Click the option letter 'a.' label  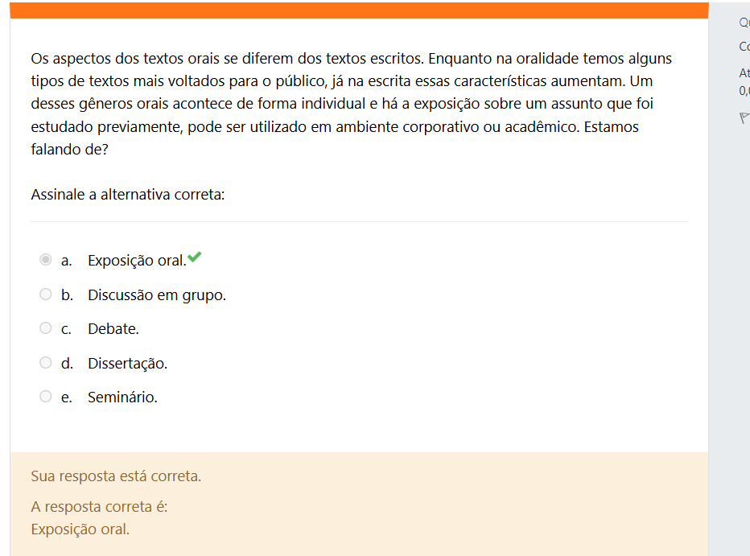point(67,261)
